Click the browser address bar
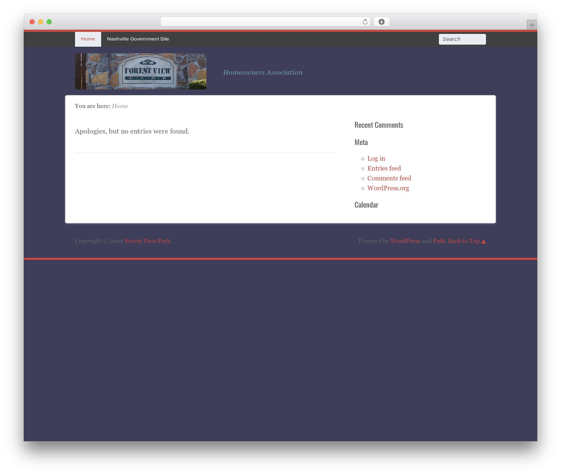Image resolution: width=561 pixels, height=475 pixels. click(265, 22)
